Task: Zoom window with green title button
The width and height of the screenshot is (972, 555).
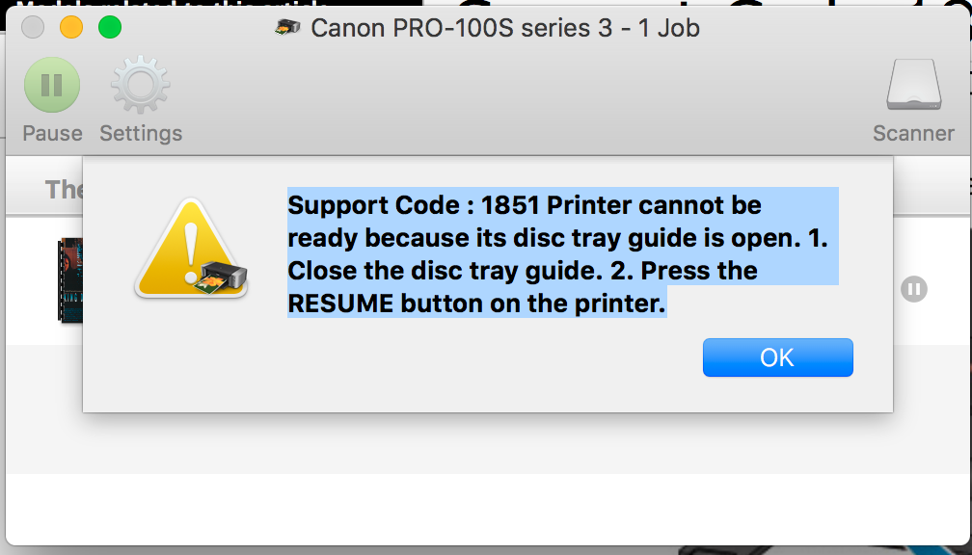Action: (x=110, y=27)
